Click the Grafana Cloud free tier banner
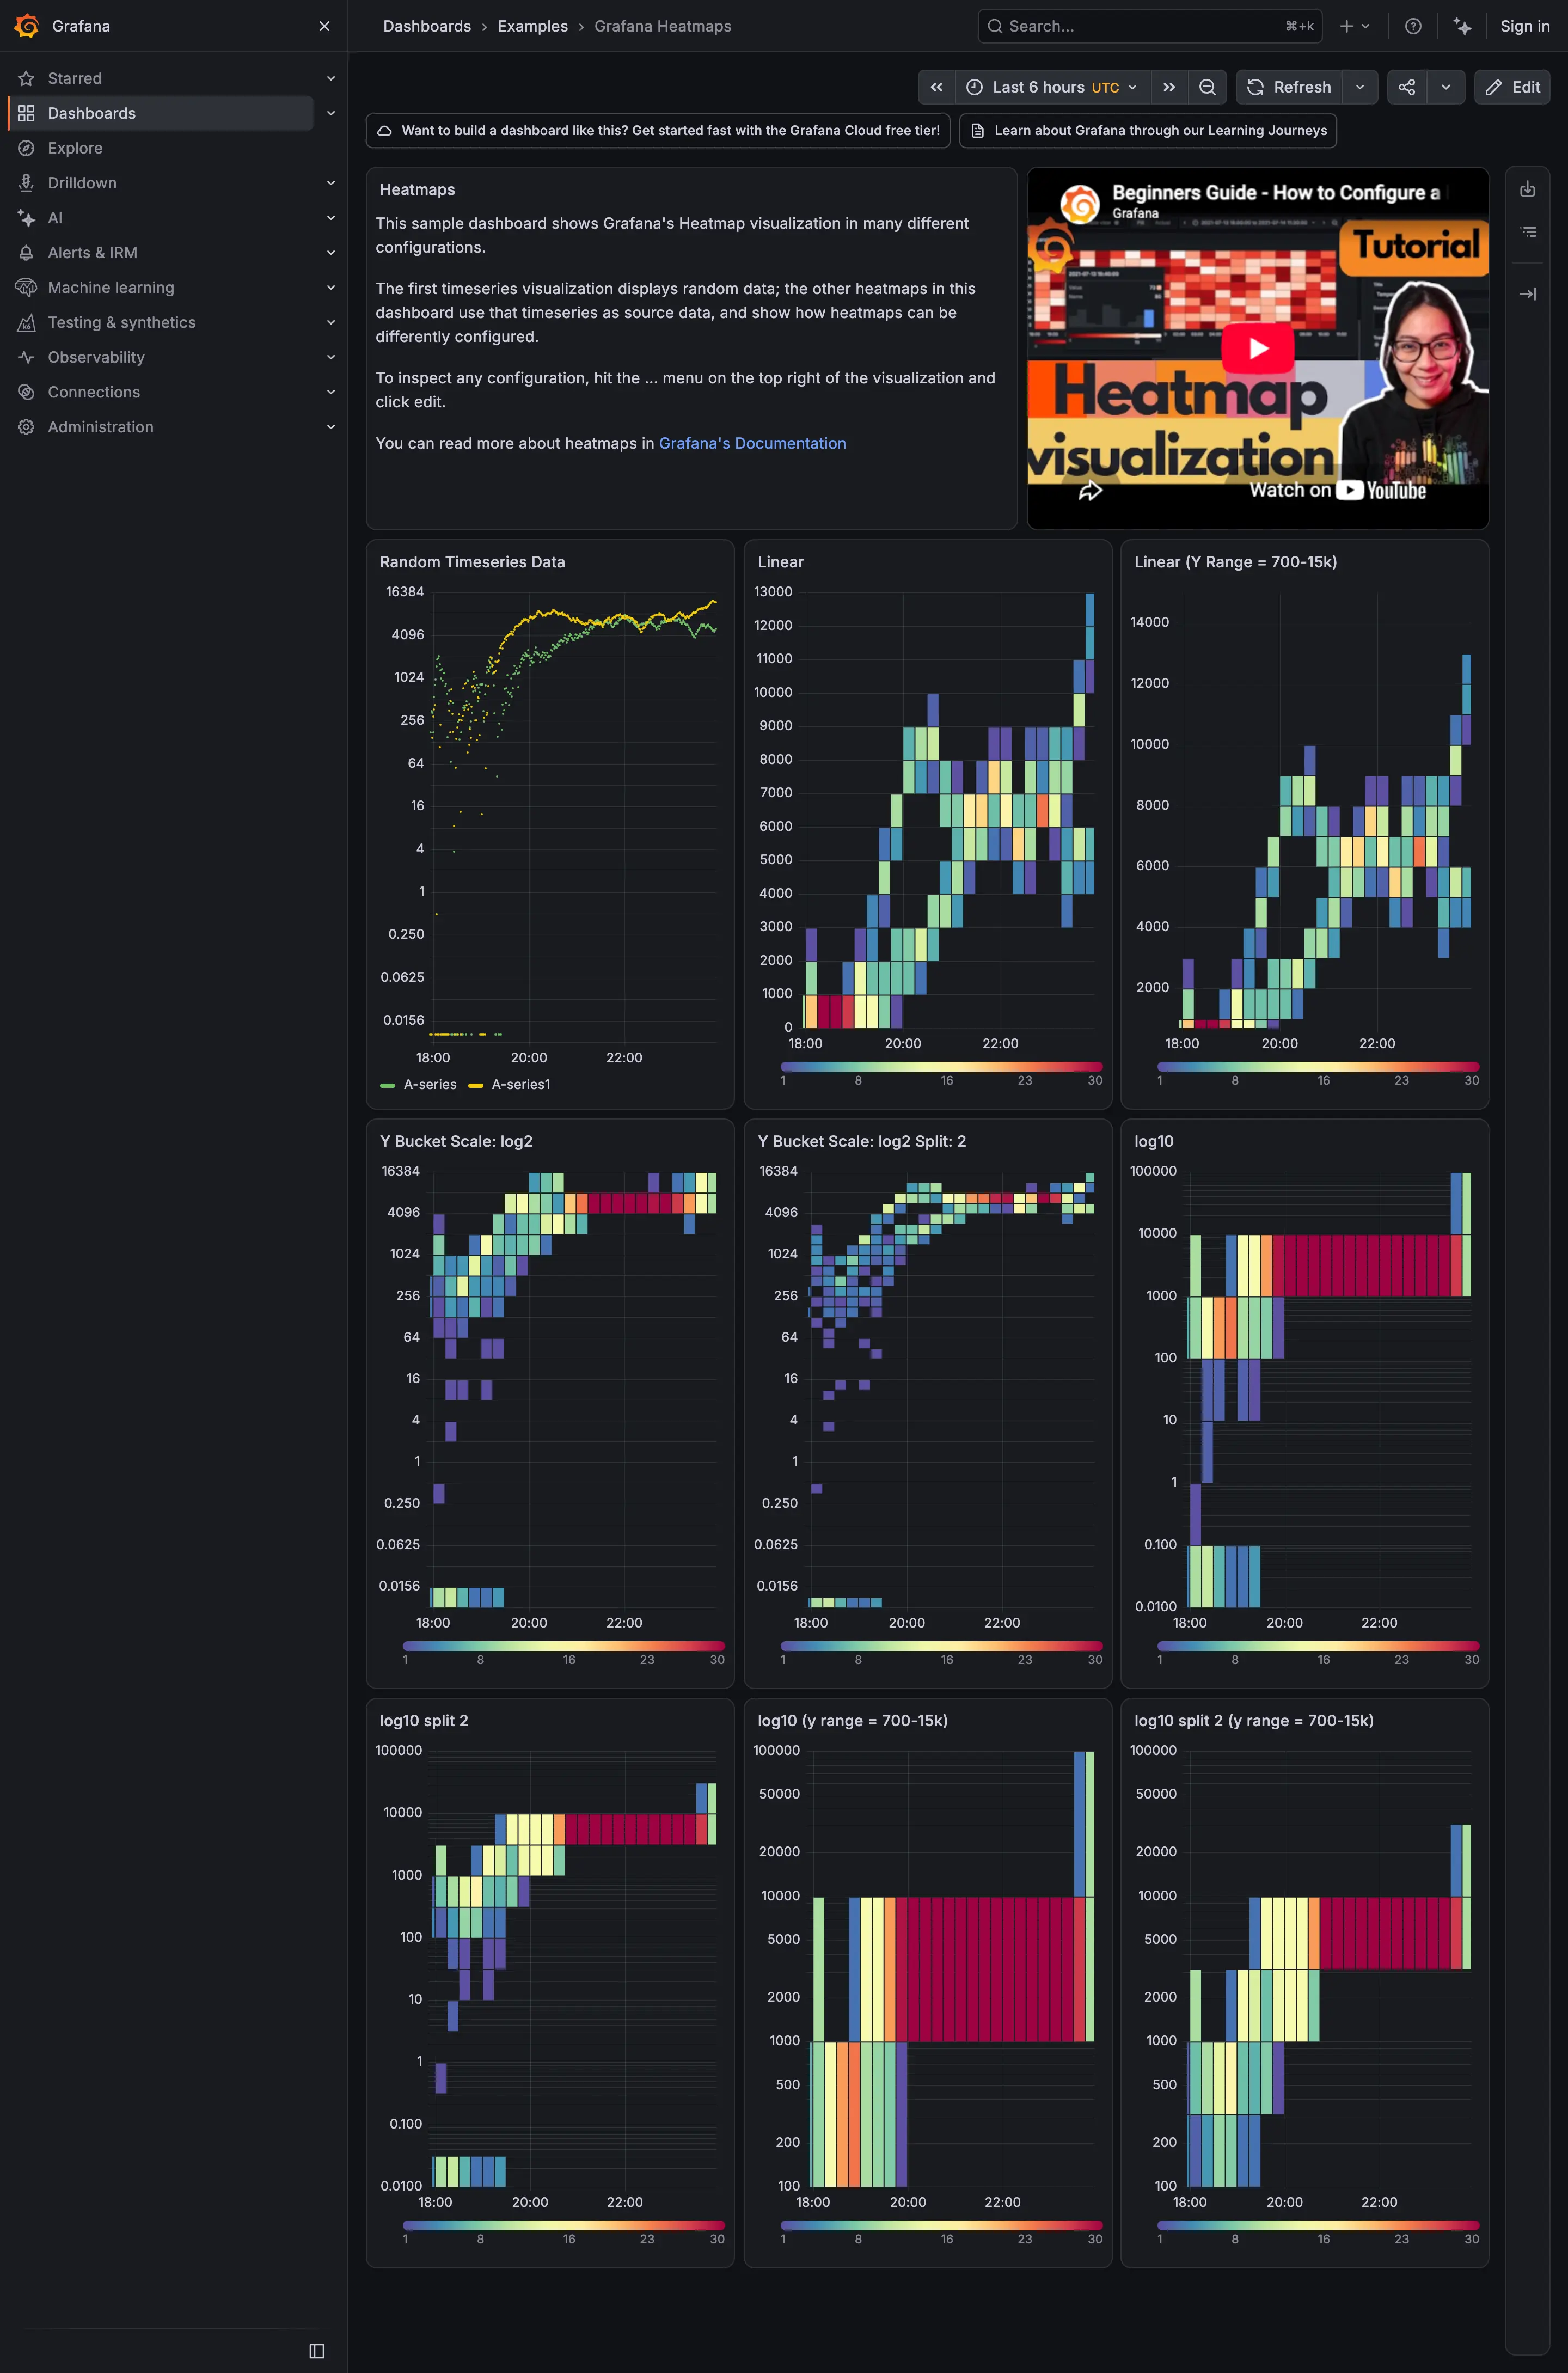Screen dimensions: 1568x2373 click(658, 130)
